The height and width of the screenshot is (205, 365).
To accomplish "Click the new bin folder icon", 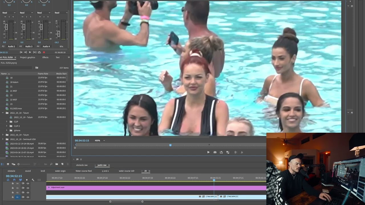I will [x=57, y=164].
